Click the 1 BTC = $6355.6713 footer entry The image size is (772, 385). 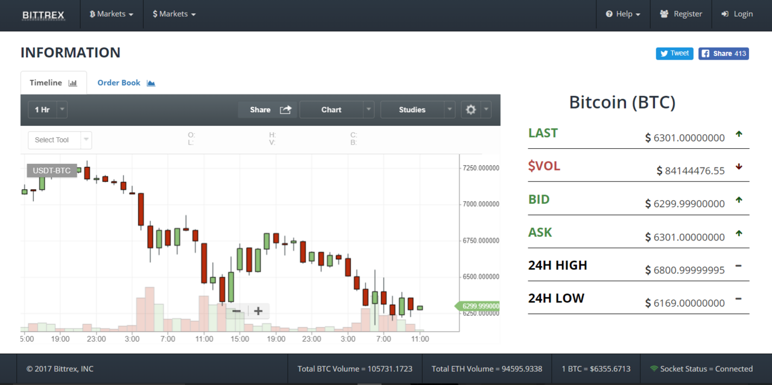(596, 369)
